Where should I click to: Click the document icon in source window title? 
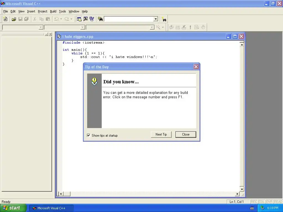tap(59, 36)
